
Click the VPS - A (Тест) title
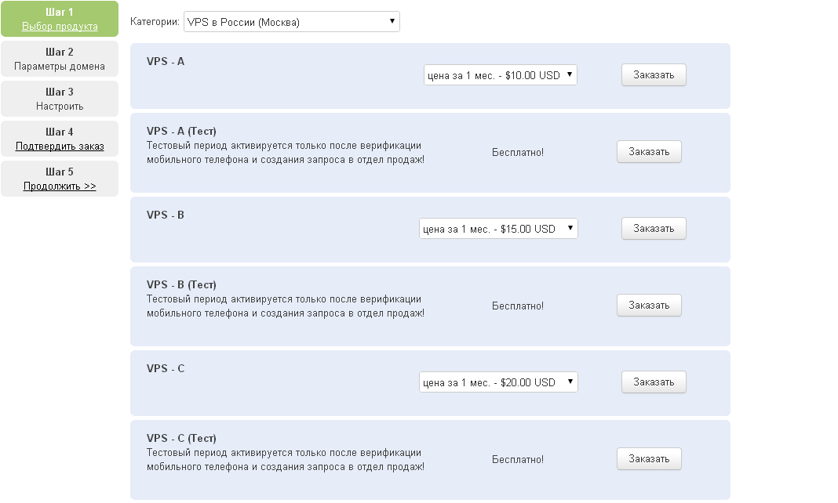click(x=181, y=131)
